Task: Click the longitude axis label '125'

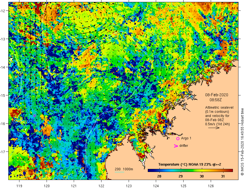Action: 184,186
